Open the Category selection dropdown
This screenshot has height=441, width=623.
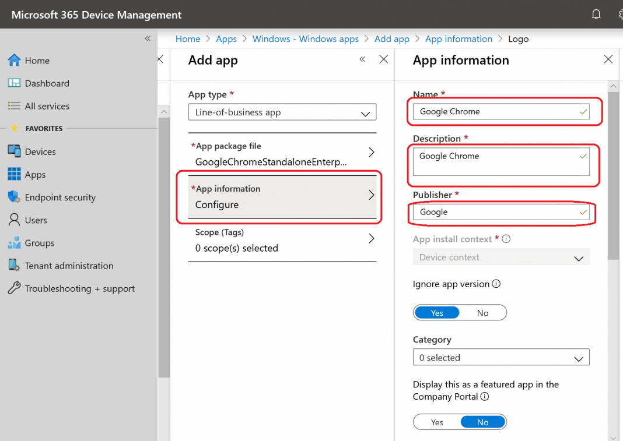tap(501, 357)
